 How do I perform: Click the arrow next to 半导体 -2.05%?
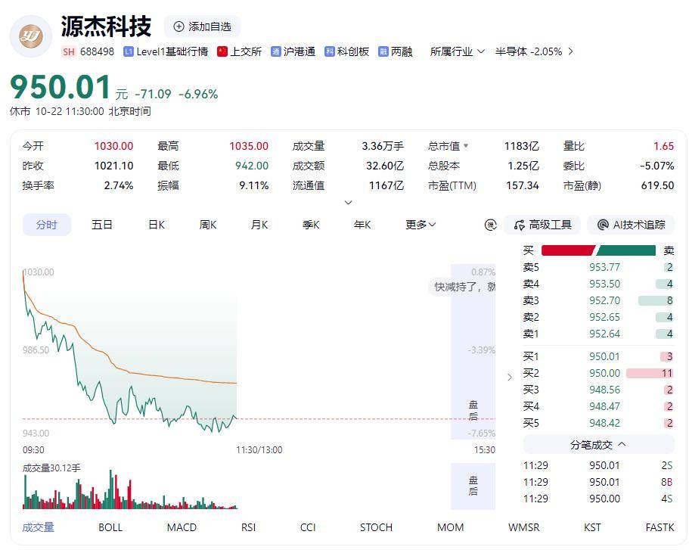click(x=570, y=52)
